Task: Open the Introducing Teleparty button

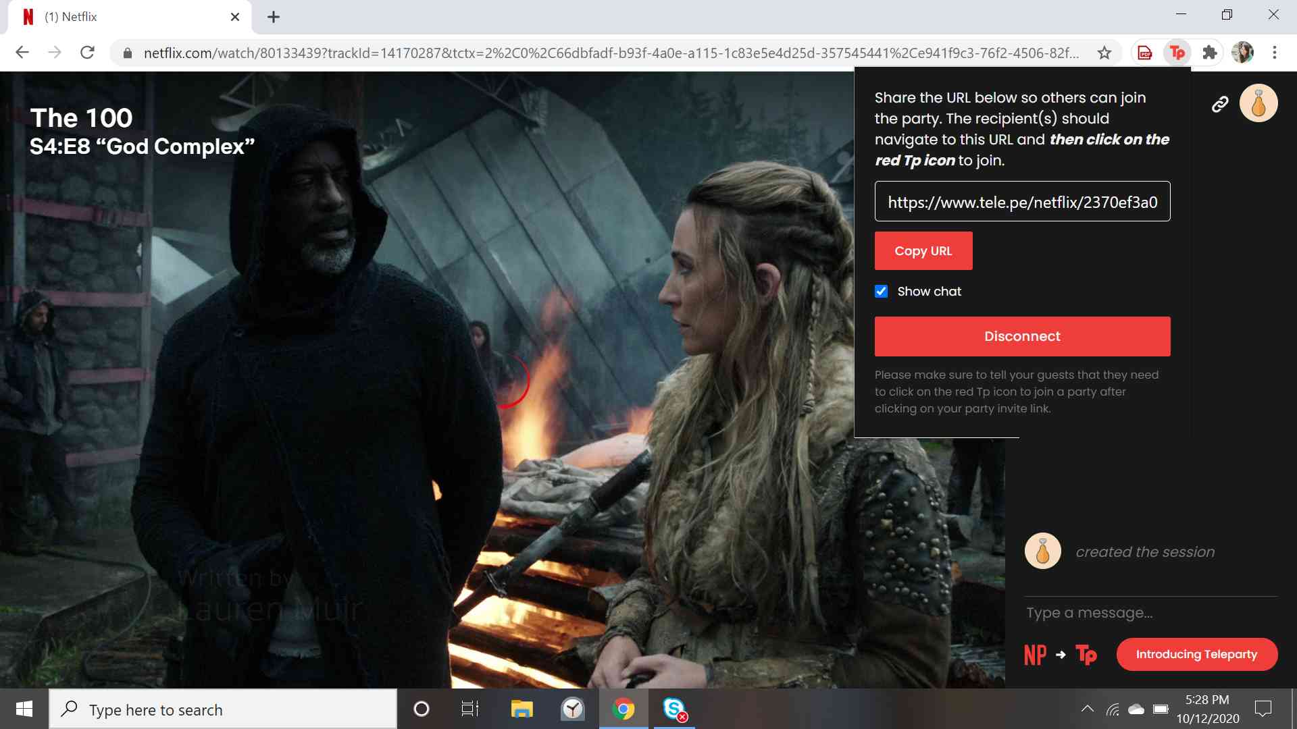Action: [x=1196, y=654]
